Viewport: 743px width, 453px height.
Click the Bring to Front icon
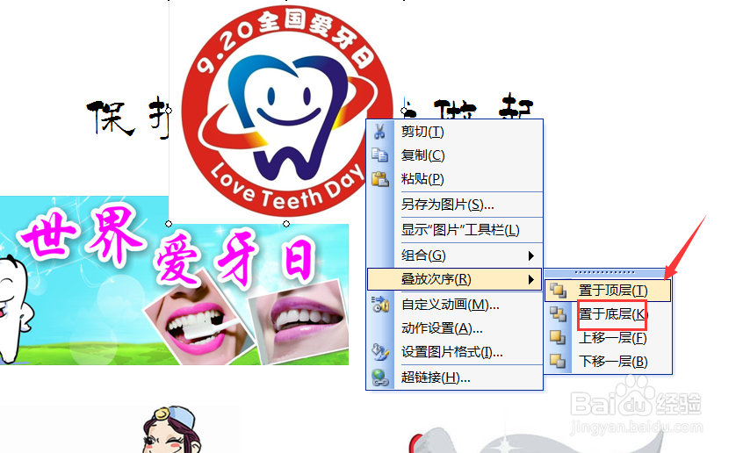(x=558, y=290)
